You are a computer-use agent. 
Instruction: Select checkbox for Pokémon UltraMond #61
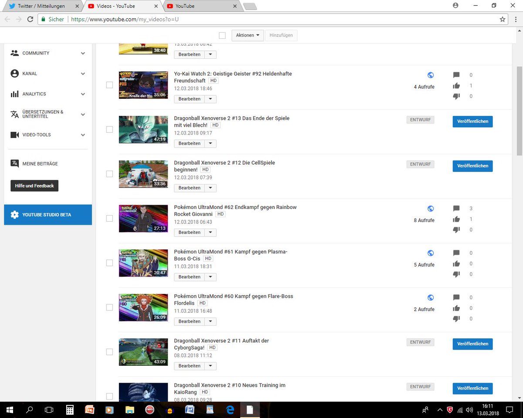(109, 263)
